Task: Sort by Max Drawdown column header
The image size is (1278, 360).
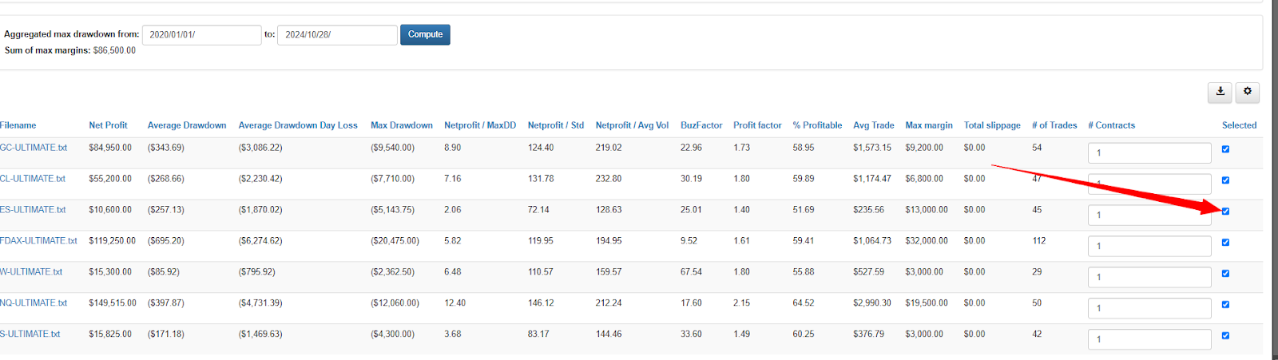Action: click(x=402, y=125)
